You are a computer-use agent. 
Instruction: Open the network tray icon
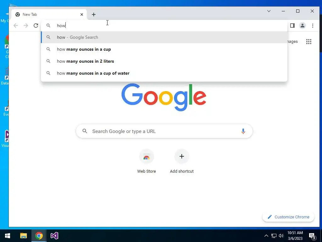pos(274,236)
